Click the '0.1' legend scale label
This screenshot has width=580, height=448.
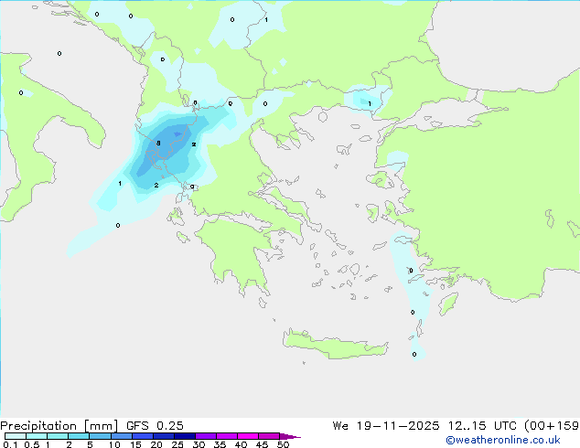click(x=10, y=444)
